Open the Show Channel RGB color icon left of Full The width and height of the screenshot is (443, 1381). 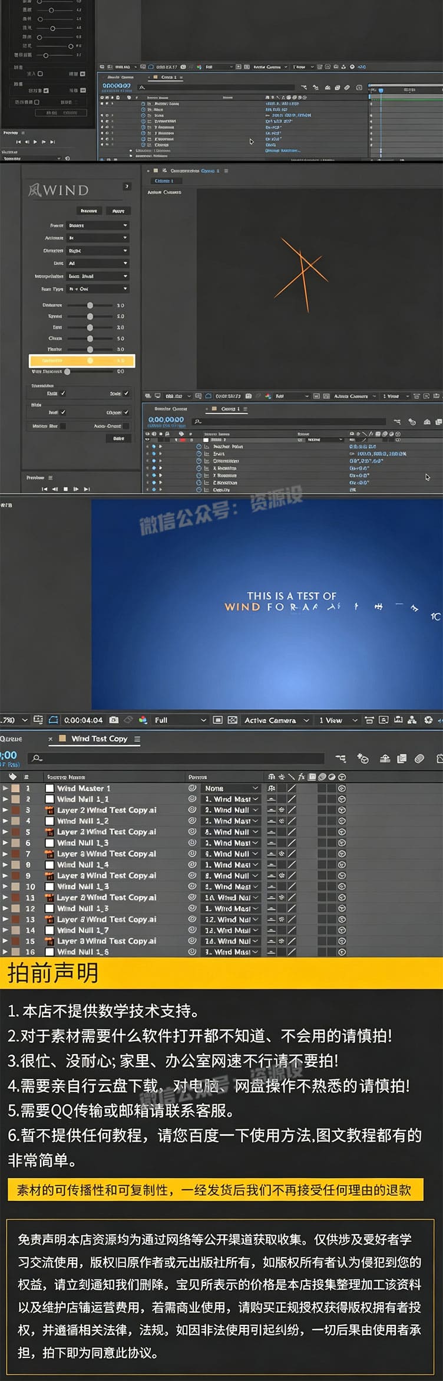pyautogui.click(x=143, y=720)
